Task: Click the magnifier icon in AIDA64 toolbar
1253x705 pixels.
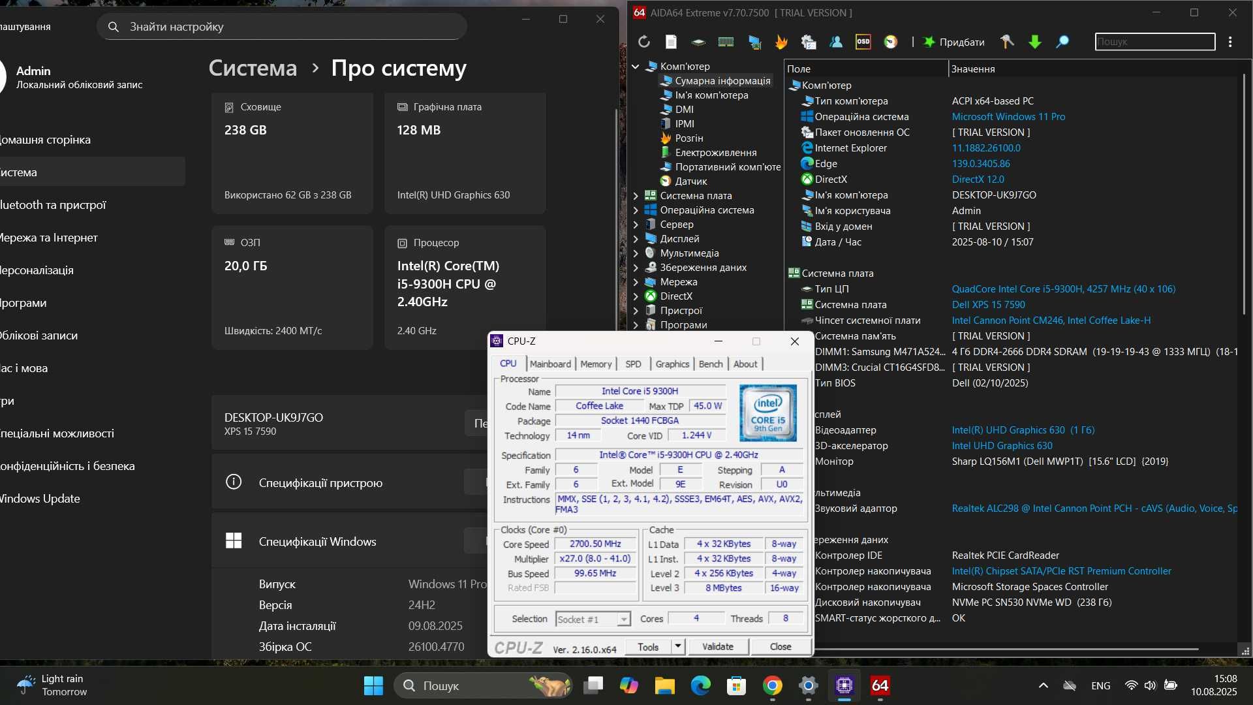Action: point(1062,42)
